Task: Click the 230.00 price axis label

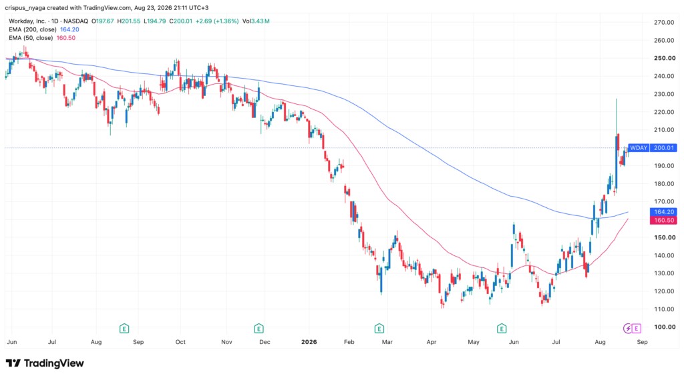Action: [664, 94]
